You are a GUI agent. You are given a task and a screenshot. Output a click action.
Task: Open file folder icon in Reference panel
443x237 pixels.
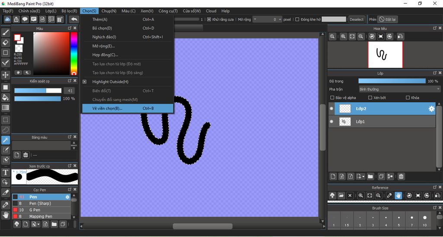click(x=341, y=195)
